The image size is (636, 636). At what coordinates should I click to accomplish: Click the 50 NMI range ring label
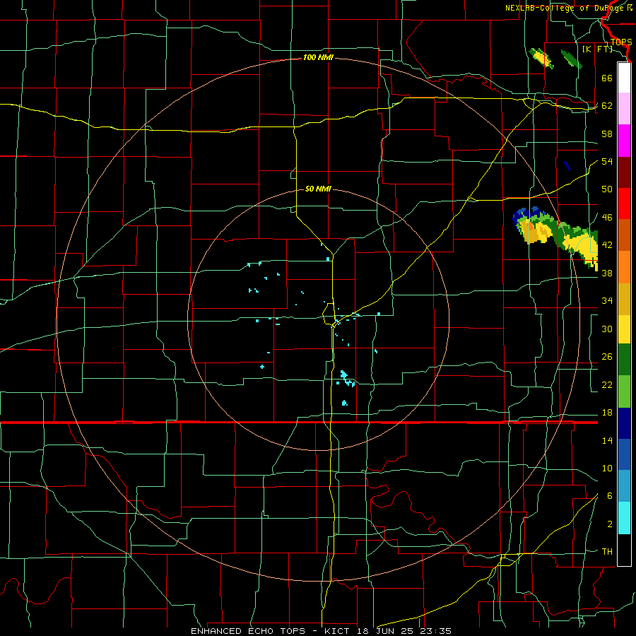[318, 189]
